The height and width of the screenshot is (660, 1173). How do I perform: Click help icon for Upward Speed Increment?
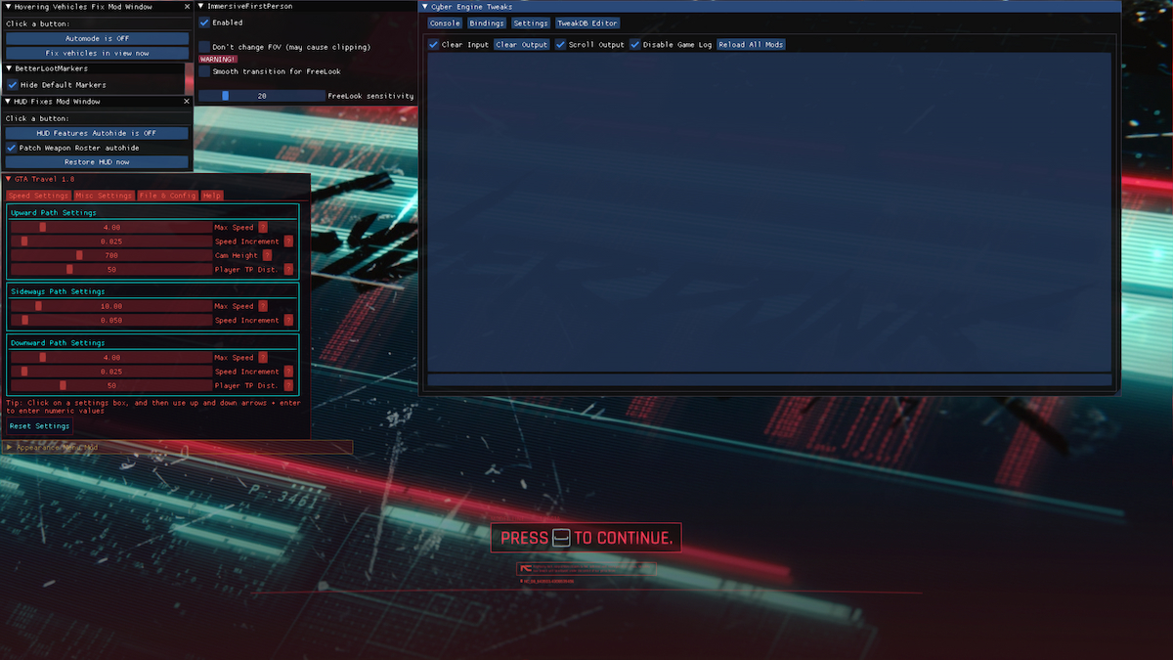pos(287,242)
